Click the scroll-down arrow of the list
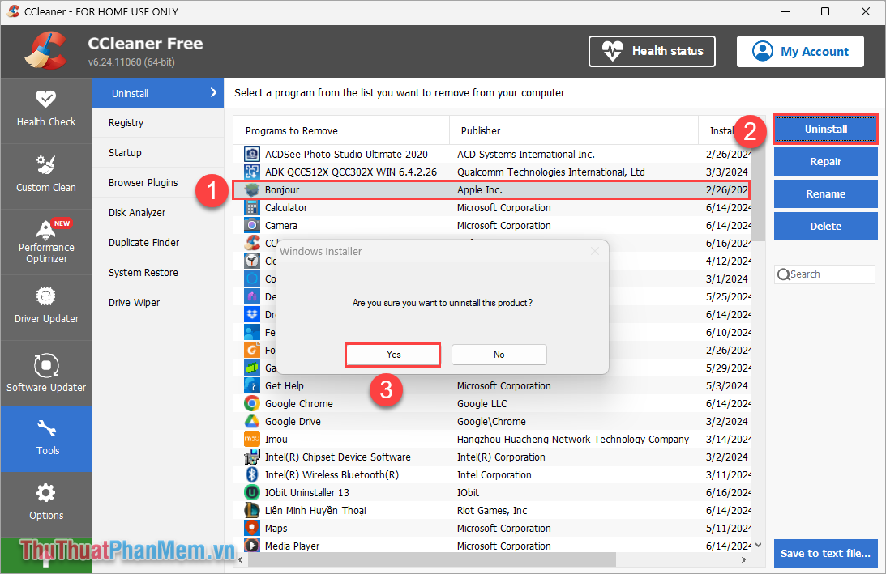Viewport: 886px width, 574px height. (758, 545)
